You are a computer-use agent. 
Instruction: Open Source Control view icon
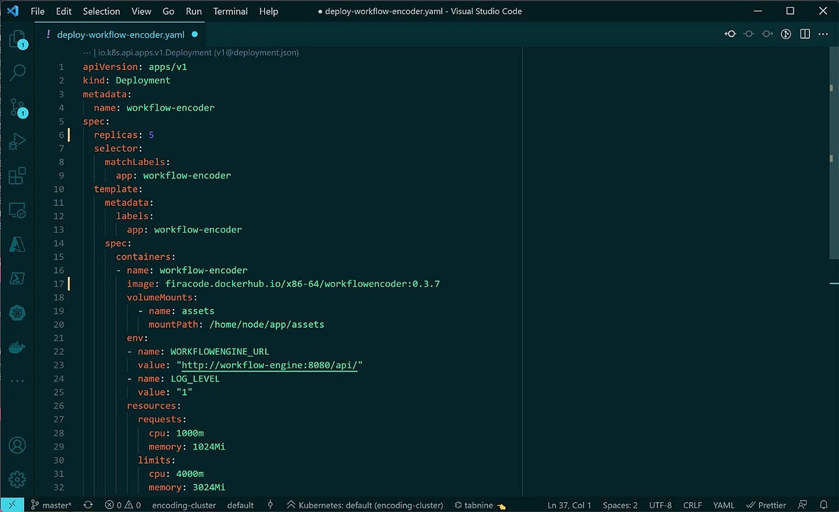[17, 108]
